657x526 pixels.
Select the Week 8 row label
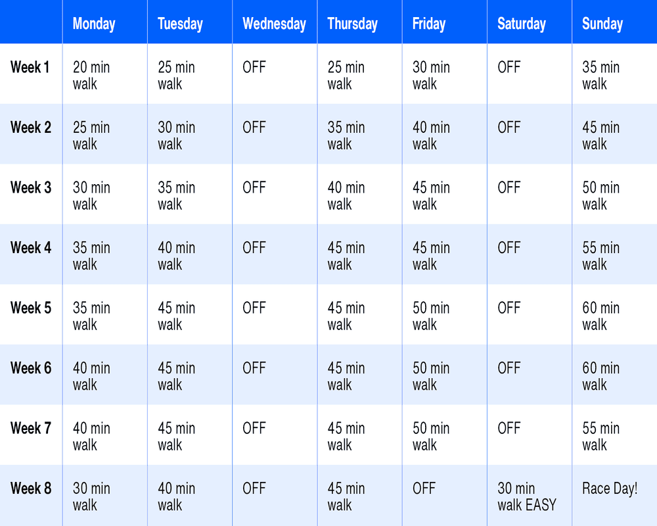(x=31, y=489)
